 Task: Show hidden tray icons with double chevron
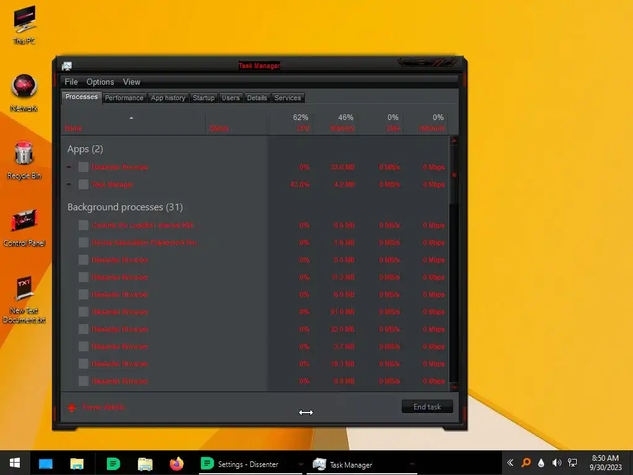point(510,463)
